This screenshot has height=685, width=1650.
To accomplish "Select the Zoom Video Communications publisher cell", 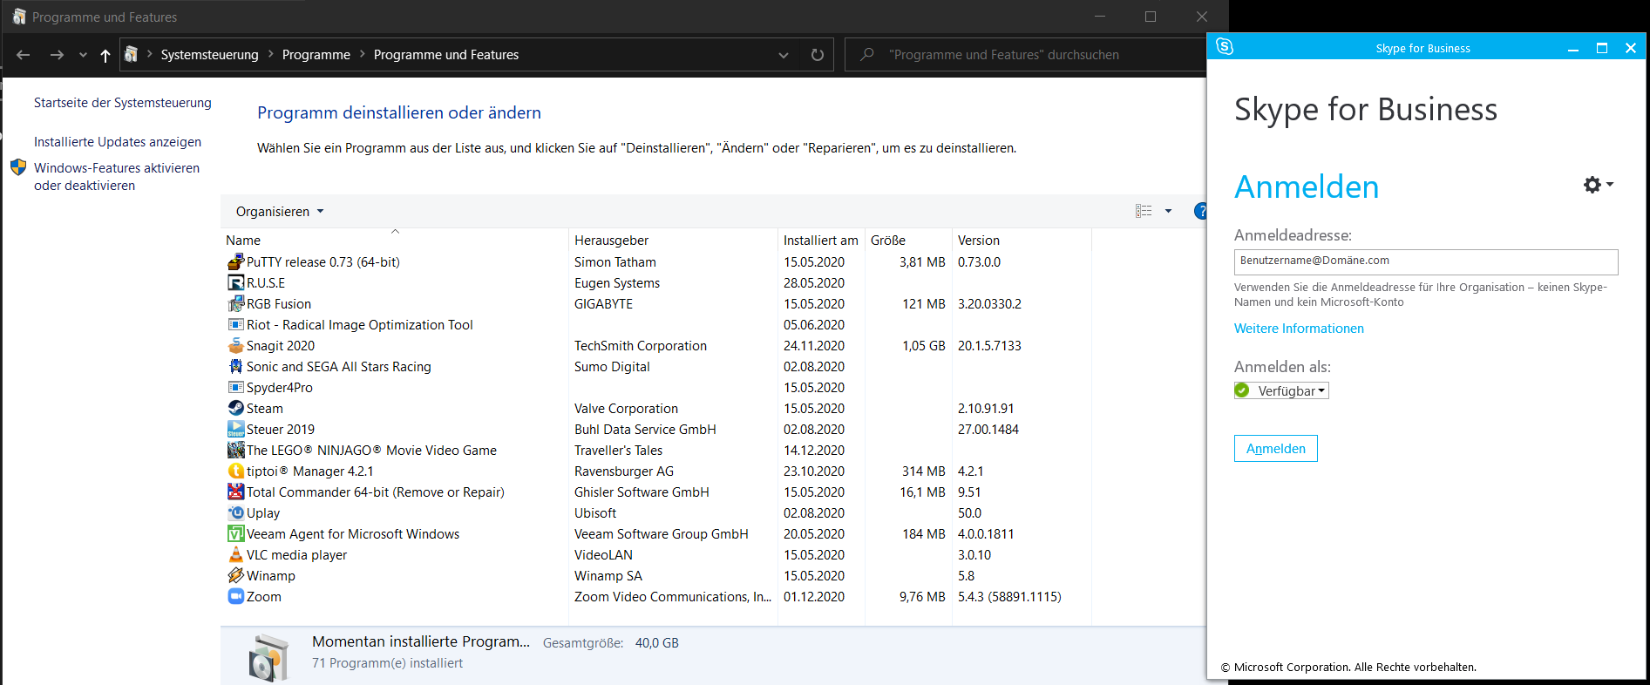I will pyautogui.click(x=673, y=597).
